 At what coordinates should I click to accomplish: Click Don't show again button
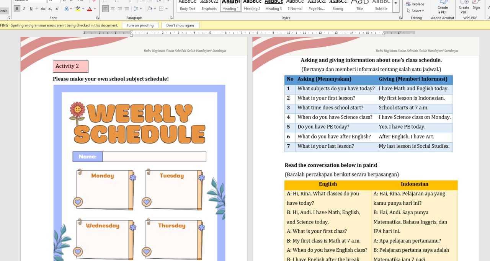[x=180, y=25]
